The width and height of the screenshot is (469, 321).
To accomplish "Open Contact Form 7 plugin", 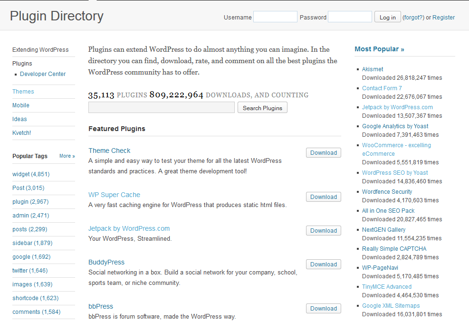I will tap(382, 88).
